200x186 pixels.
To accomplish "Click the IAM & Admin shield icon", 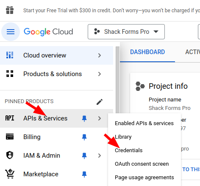I will click(x=10, y=155).
